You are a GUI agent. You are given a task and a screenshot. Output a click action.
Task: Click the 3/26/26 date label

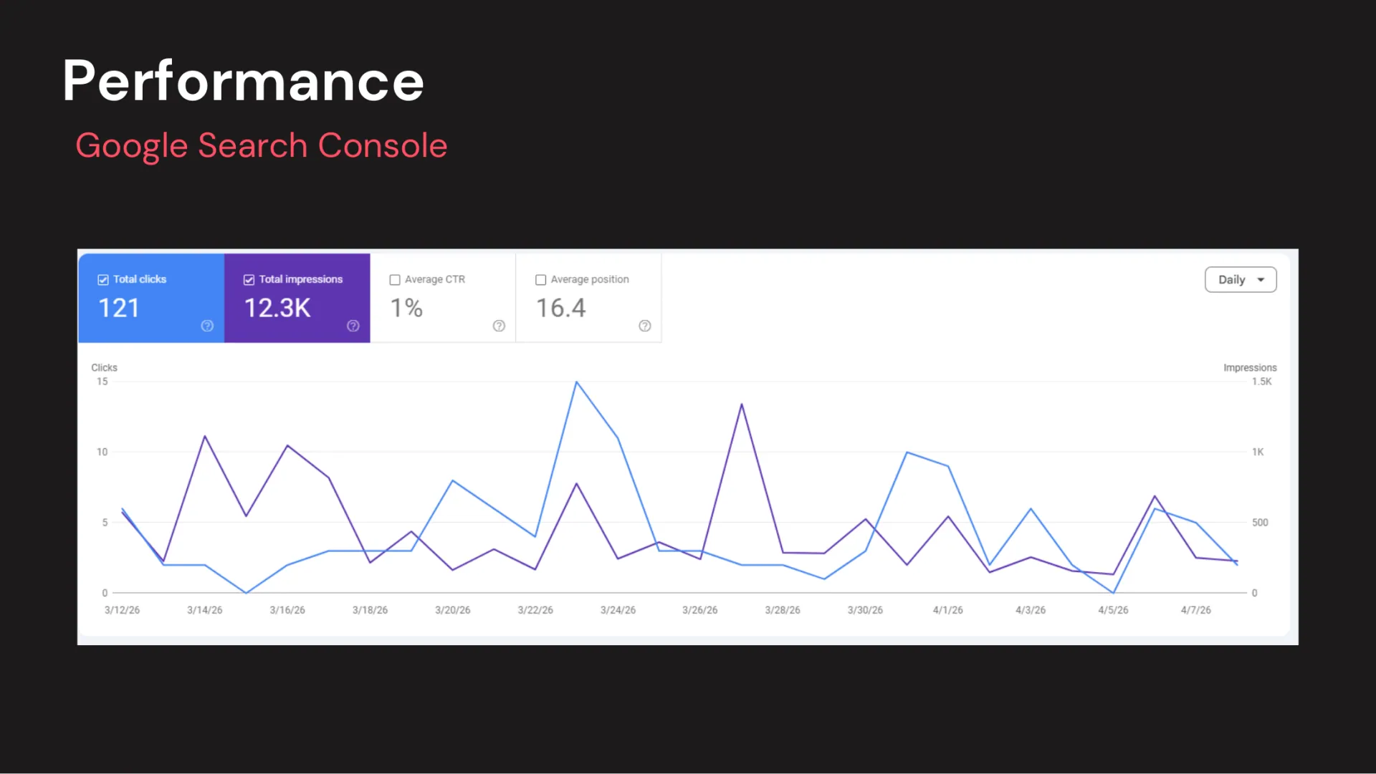(700, 610)
